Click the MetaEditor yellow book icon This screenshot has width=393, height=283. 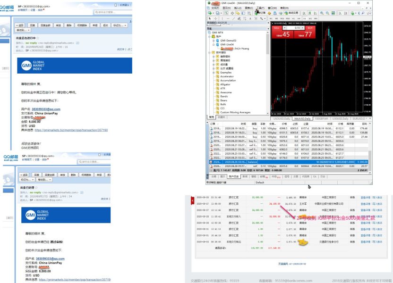pyautogui.click(x=269, y=13)
